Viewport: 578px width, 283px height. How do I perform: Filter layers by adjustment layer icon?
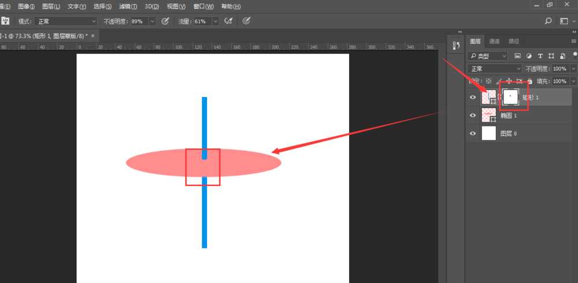click(x=529, y=56)
